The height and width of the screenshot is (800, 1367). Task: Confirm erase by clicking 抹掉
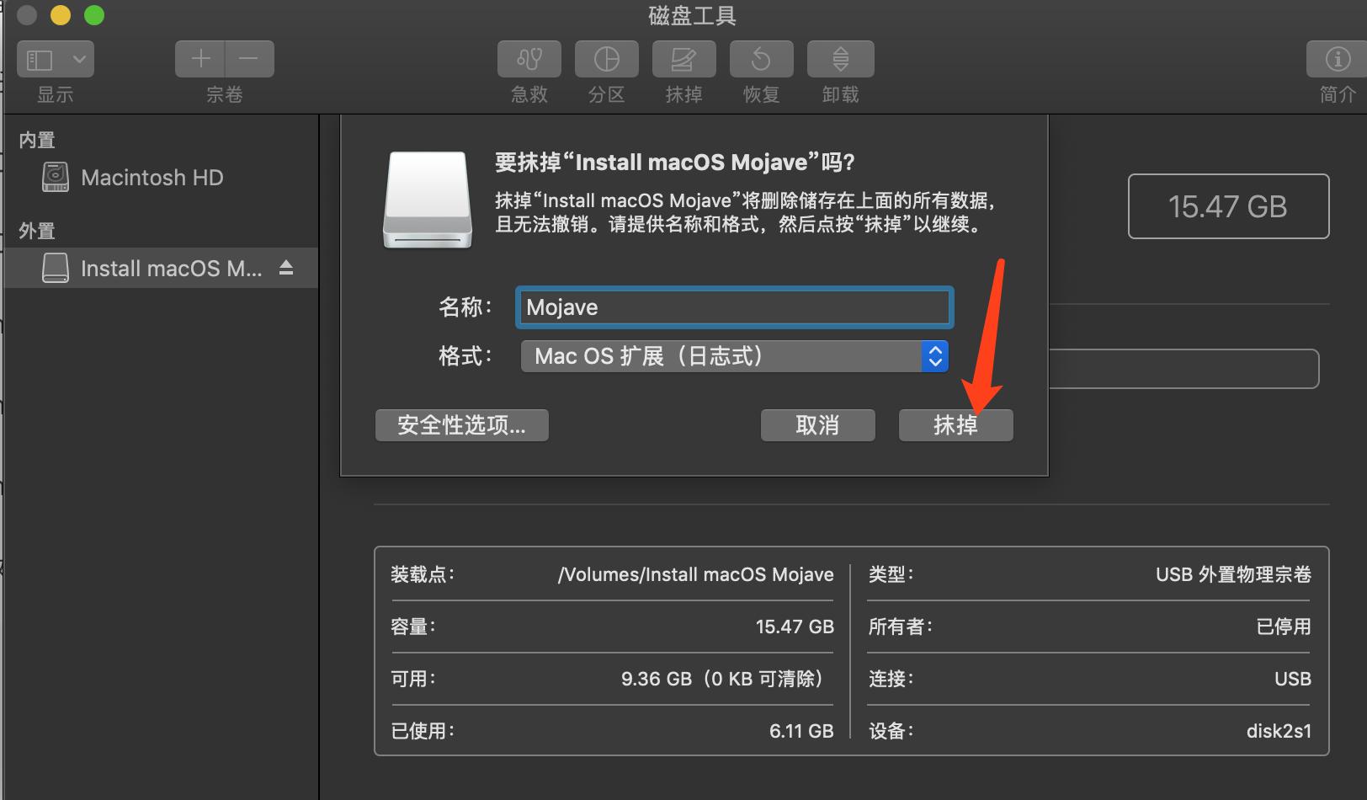[955, 424]
